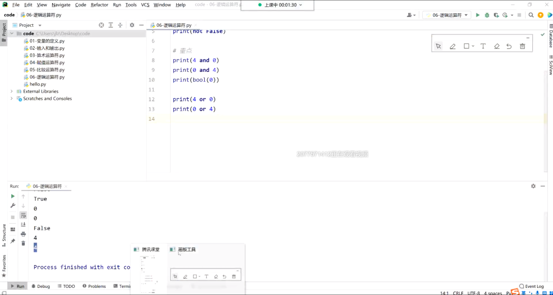
Task: Click the locate file target icon in Project panel
Action: [x=101, y=25]
